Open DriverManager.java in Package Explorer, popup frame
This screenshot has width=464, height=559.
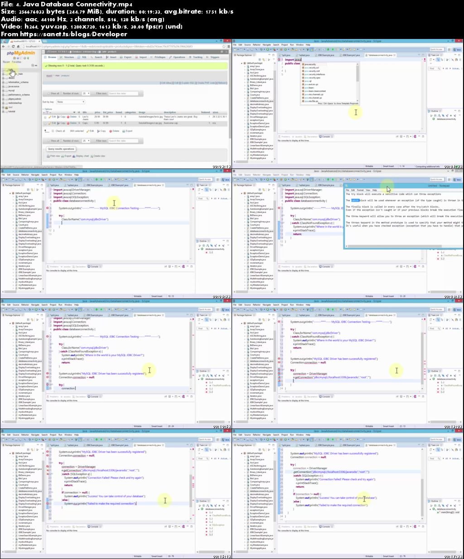click(x=259, y=117)
